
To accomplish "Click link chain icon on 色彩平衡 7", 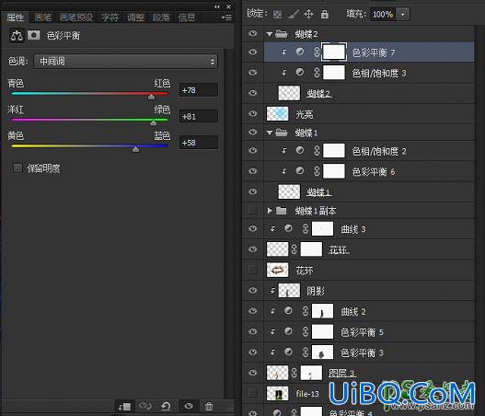I will (317, 52).
